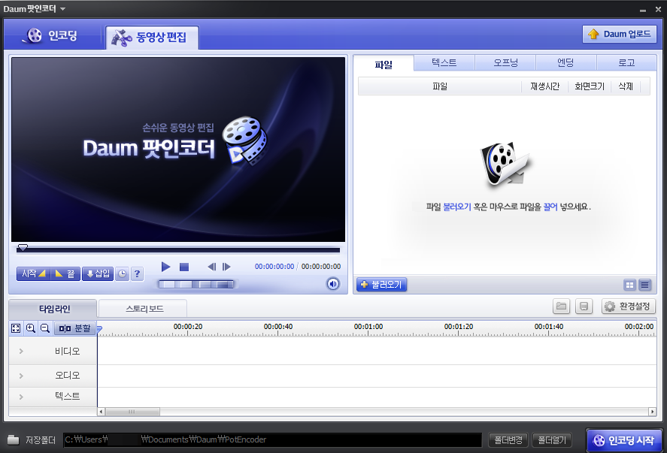Viewport: 667px width, 453px height.
Task: Click the 폴더변경 button
Action: click(x=508, y=439)
